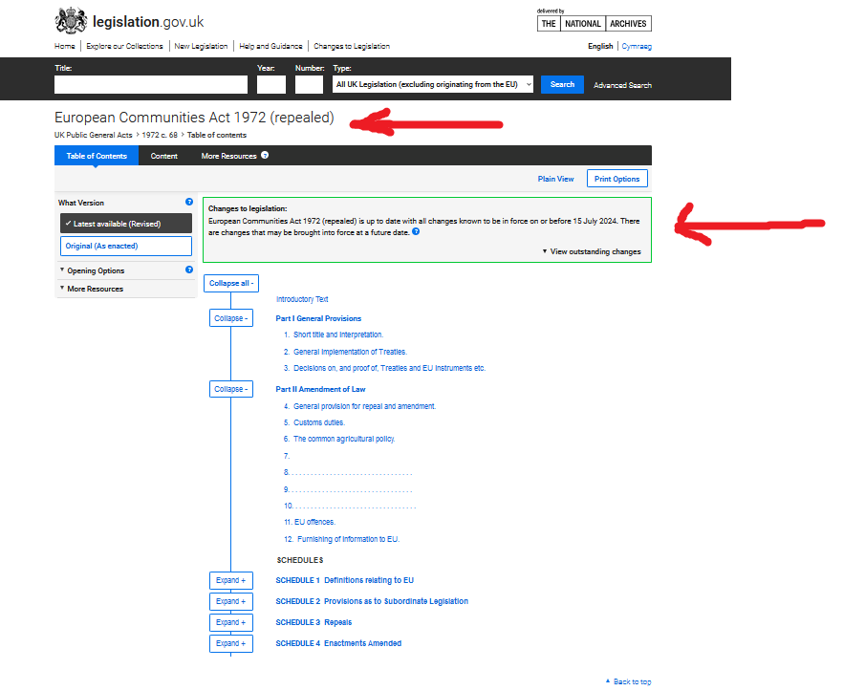Viewport: 865px width, 691px height.
Task: Open section 7 in the contents list
Action: pos(287,456)
